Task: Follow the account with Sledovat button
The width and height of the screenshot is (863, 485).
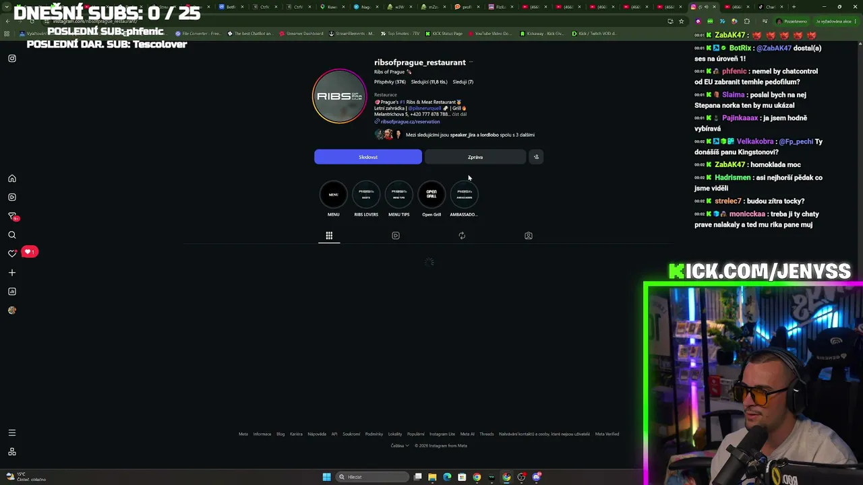Action: tap(368, 157)
